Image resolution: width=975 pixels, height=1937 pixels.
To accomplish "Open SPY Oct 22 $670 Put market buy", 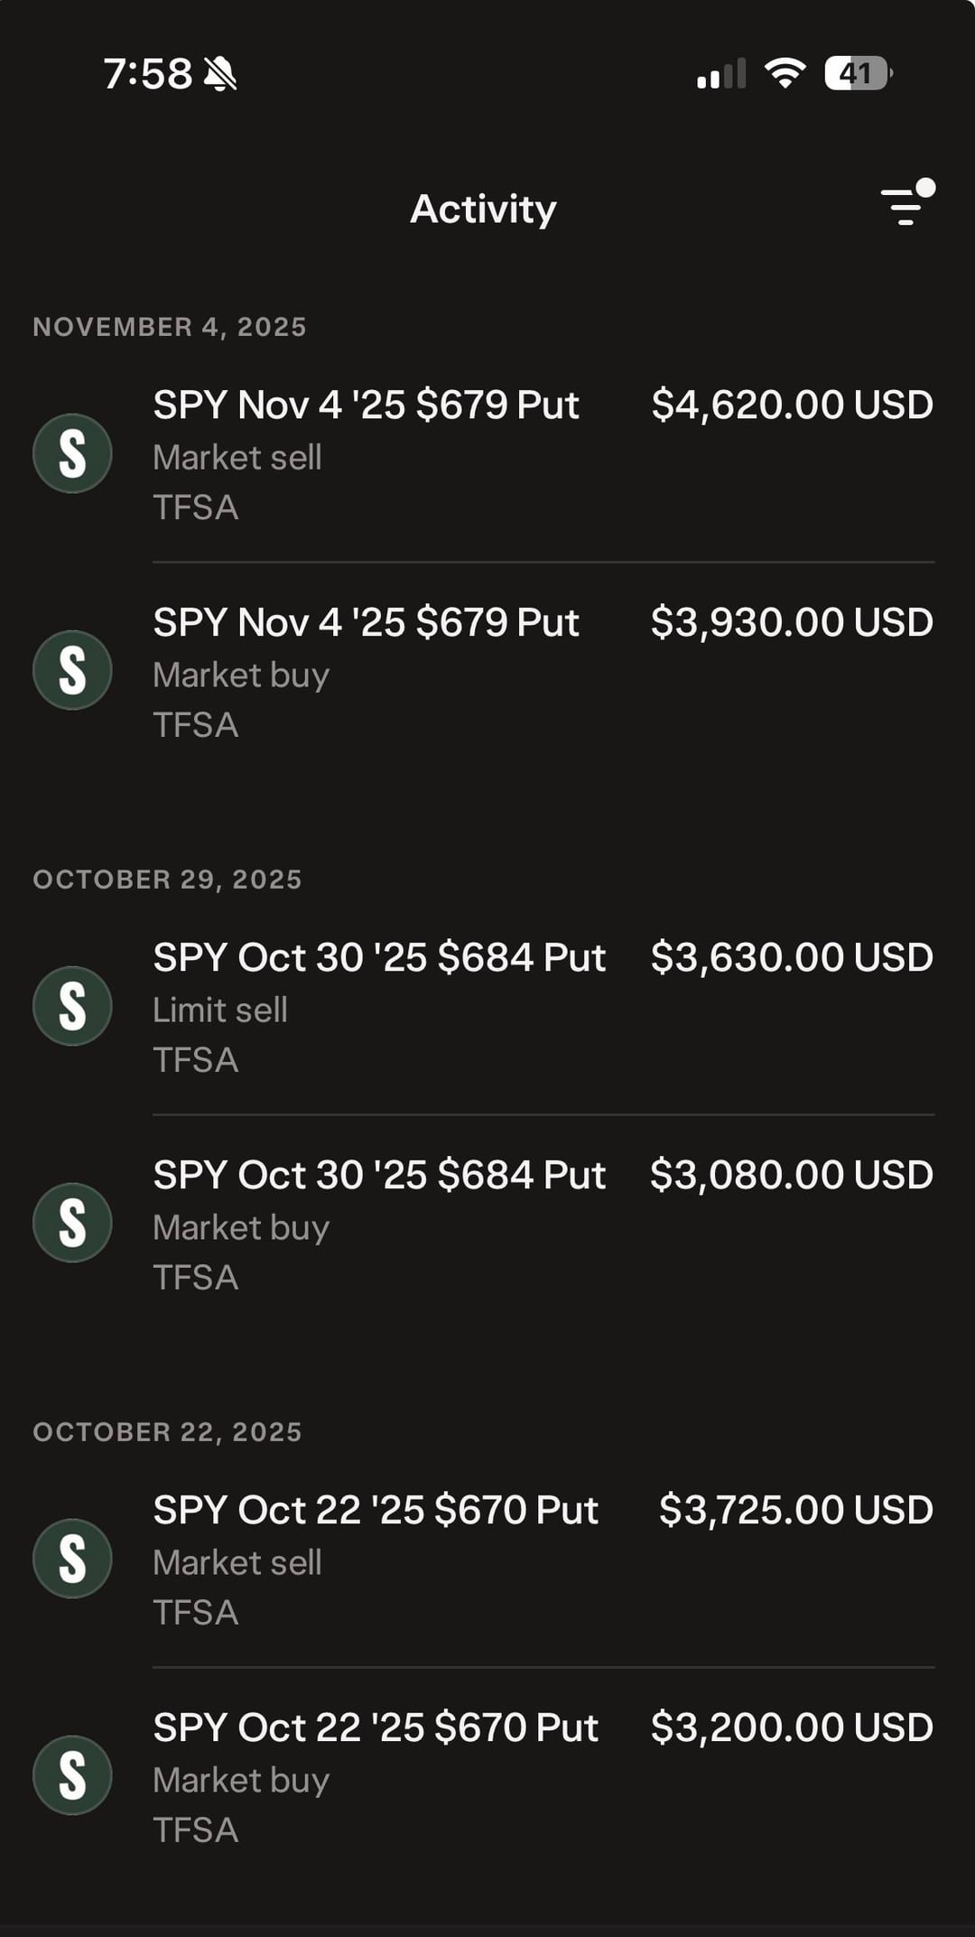I will click(376, 1728).
